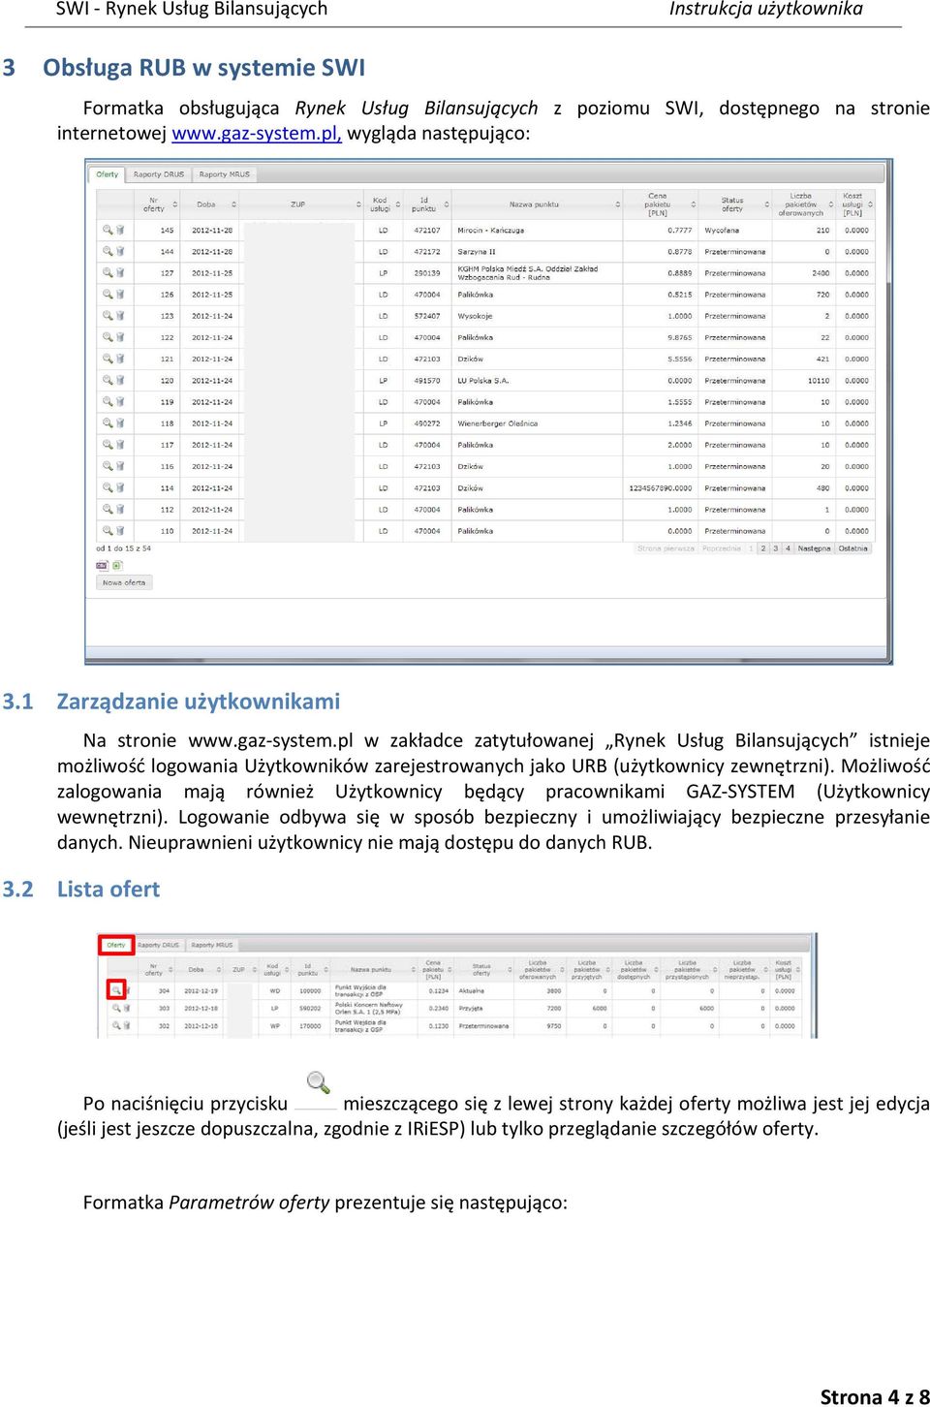Open offer 122 magnifier icon
Screen dimensions: 930x1407
click(108, 337)
